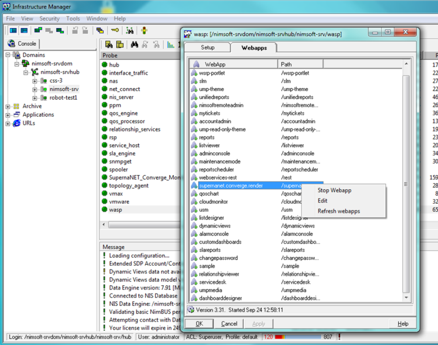Click the nimsoft-srvhub hub icon
Screen dimensions: 438x345
(x=35, y=72)
